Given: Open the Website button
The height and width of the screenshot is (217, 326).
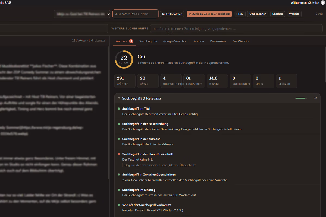Looking at the screenshot, I should click(294, 14).
